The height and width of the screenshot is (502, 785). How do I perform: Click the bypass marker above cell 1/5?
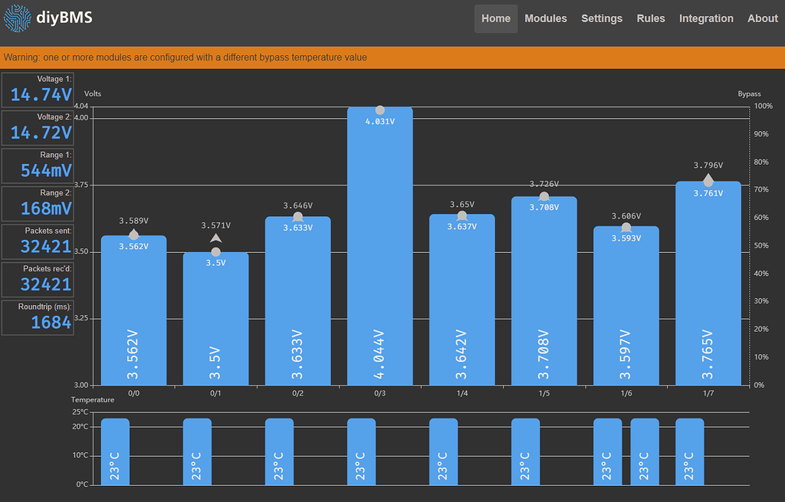click(x=544, y=196)
